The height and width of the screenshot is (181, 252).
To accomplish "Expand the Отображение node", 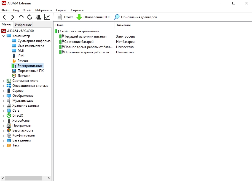I will 3,96.
